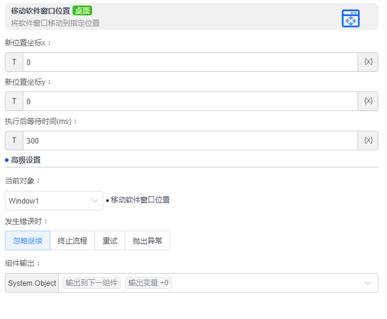Screen dimensions: 387x319
Task: Focus the wait time field showing 300
Action: (x=190, y=140)
